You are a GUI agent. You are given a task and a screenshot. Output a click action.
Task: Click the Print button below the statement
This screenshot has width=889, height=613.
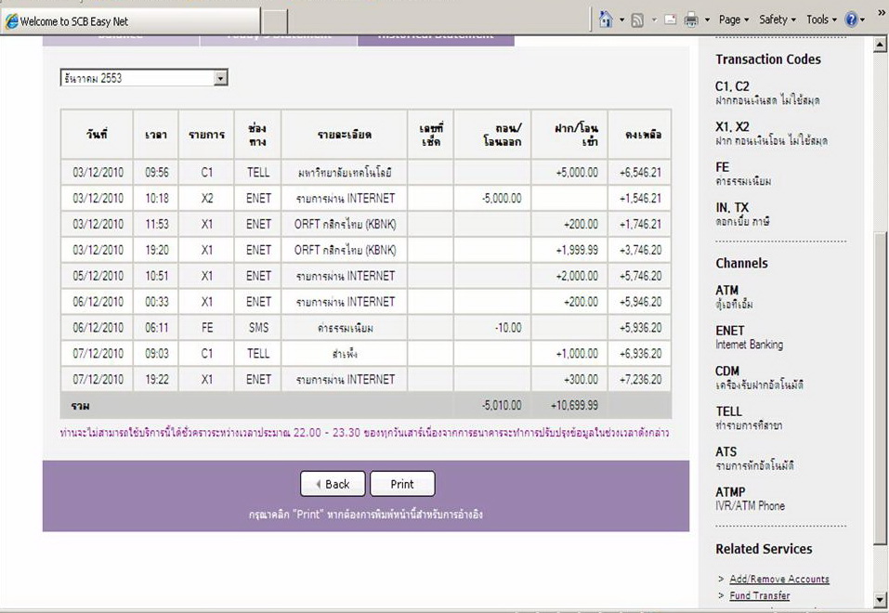(x=402, y=484)
